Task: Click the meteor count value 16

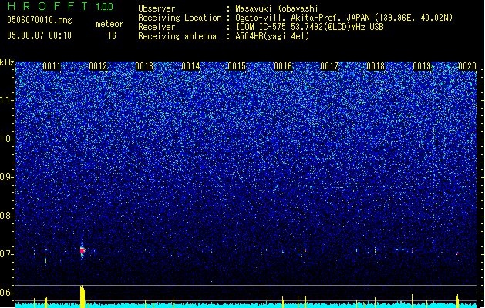Action: tap(112, 35)
